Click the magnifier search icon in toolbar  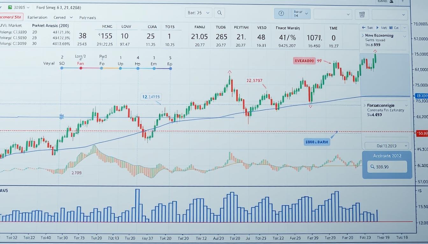coord(219,13)
